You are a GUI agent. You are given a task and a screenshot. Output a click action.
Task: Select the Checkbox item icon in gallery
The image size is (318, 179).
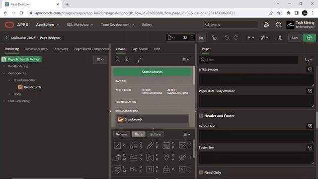point(117,145)
